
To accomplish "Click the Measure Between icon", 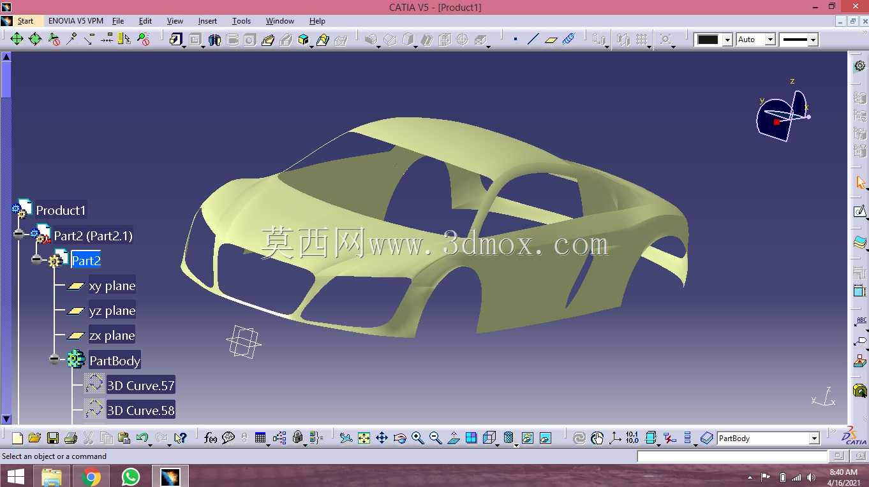I will click(124, 40).
